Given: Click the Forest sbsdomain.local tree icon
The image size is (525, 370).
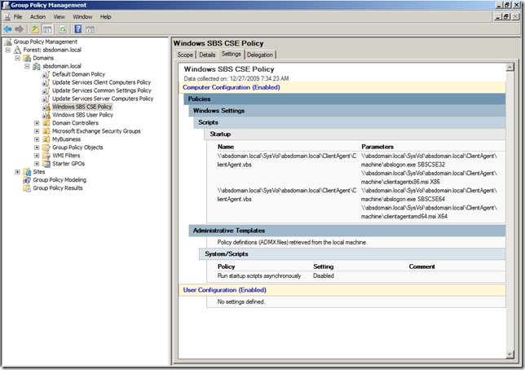Looking at the screenshot, I should (x=17, y=50).
